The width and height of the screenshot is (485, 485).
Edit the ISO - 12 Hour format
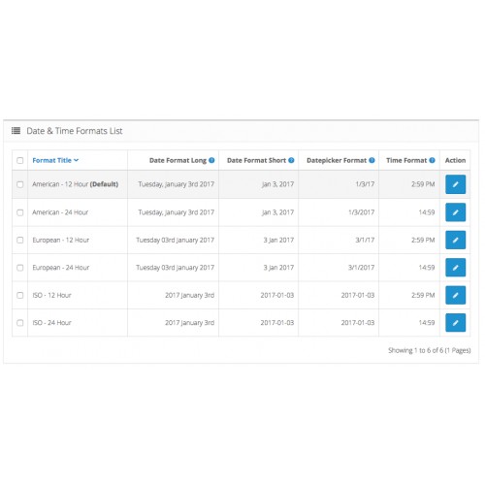click(x=455, y=295)
